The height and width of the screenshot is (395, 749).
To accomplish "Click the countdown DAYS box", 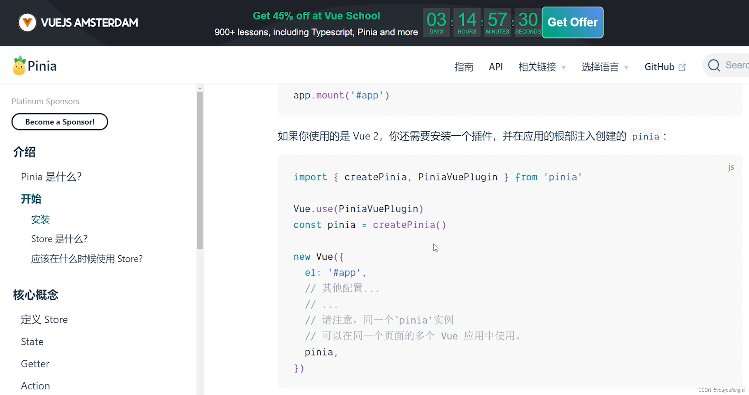I will 436,22.
